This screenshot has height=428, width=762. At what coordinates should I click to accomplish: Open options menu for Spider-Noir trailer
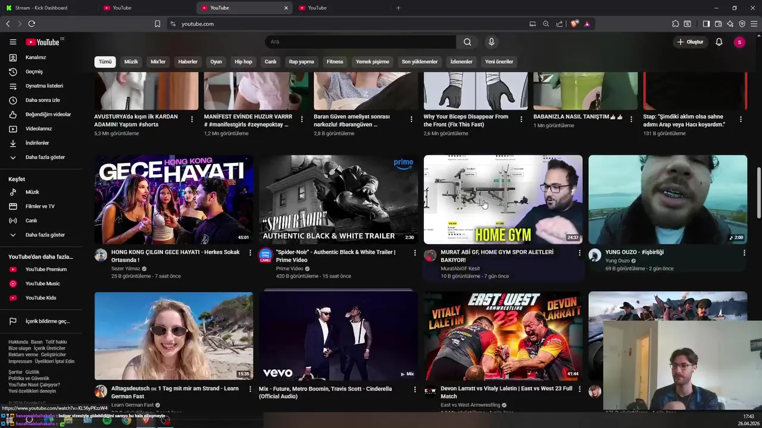click(415, 253)
